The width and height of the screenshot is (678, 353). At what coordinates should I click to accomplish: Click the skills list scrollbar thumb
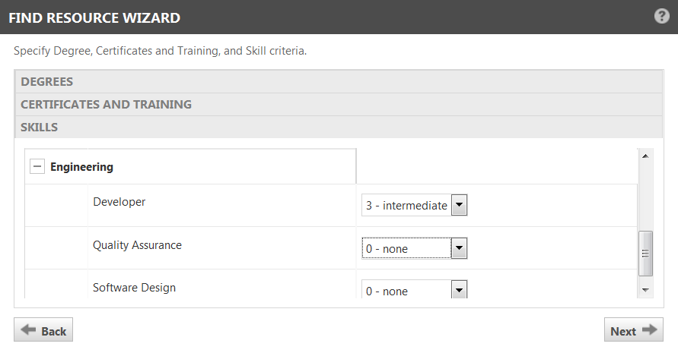645,254
